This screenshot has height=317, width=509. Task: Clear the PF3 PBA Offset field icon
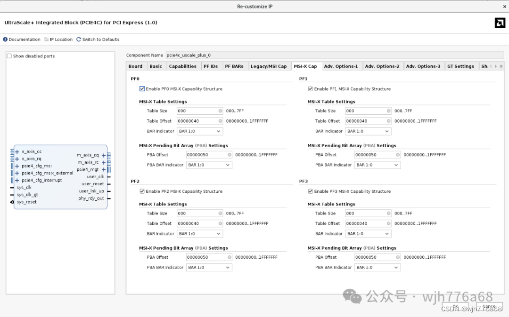coord(398,257)
